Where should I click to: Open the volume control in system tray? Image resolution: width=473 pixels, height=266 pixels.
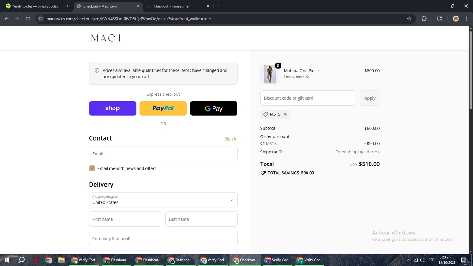[x=423, y=260]
